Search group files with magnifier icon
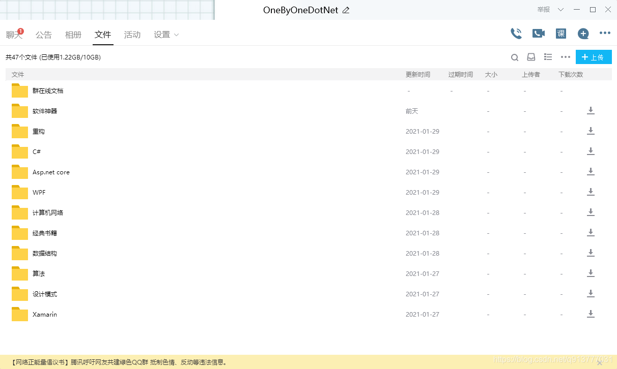617x369 pixels. (515, 57)
